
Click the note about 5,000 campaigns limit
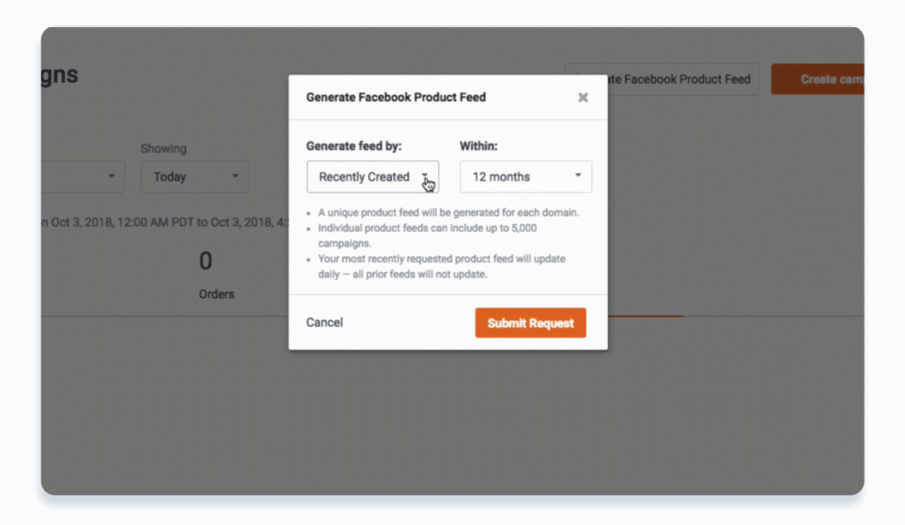(x=427, y=236)
